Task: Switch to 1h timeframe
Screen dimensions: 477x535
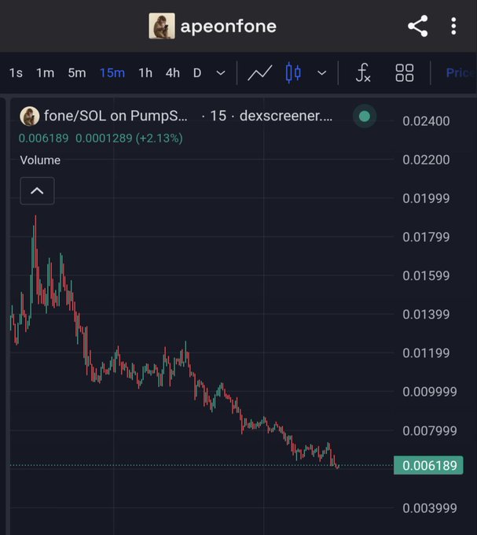Action: click(x=145, y=72)
